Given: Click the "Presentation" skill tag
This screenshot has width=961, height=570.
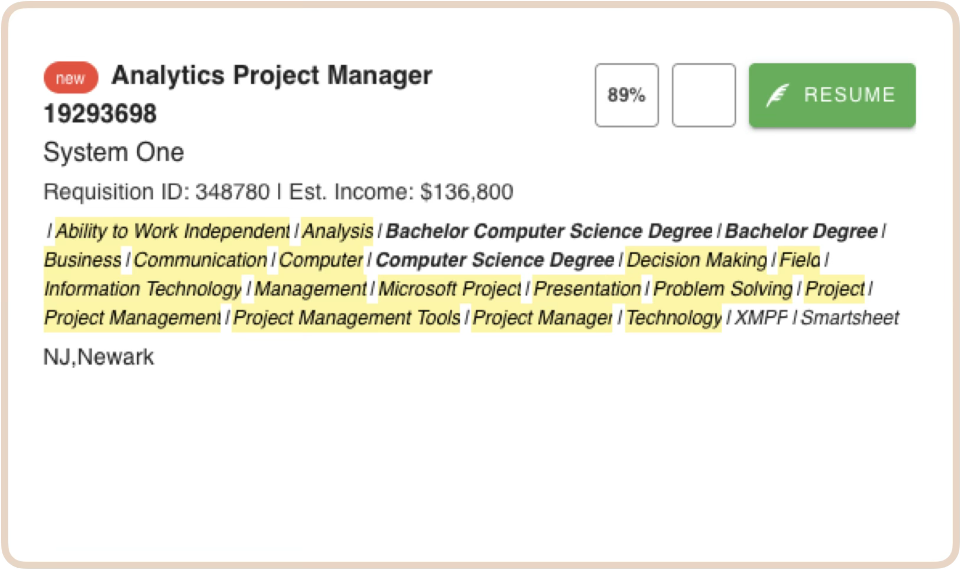Looking at the screenshot, I should tap(587, 289).
